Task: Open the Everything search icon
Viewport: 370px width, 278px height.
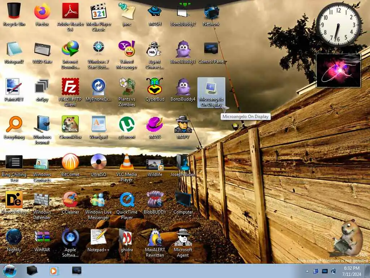Action: tap(14, 128)
